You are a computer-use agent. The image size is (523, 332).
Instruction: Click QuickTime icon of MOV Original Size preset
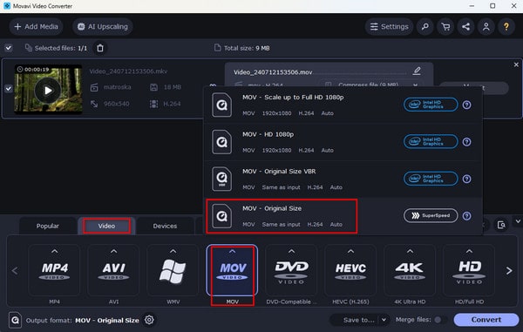click(x=221, y=216)
